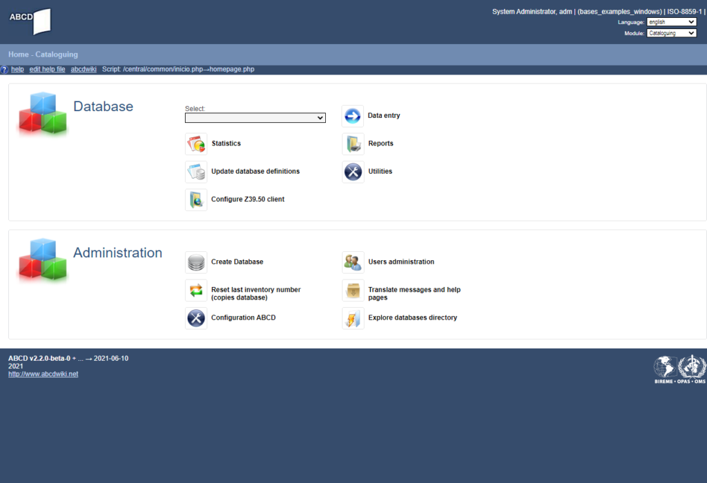
Task: Expand the database Select dropdown
Action: click(255, 117)
